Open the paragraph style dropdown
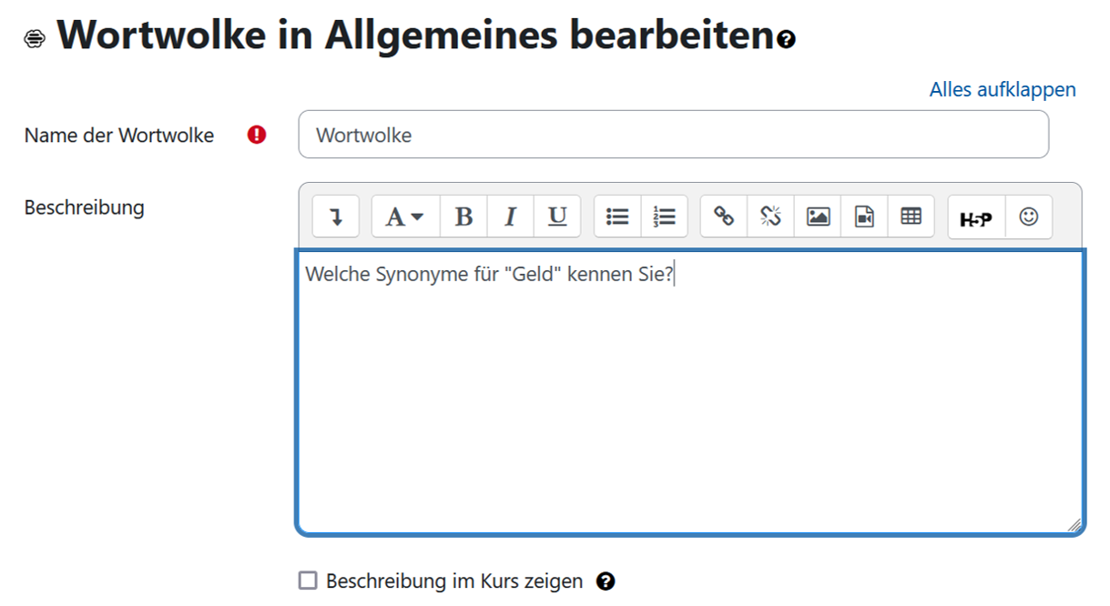The width and height of the screenshot is (1110, 606). tap(403, 216)
